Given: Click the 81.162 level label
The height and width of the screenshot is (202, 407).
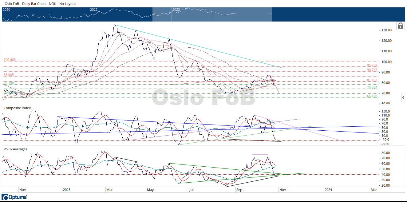Looking at the screenshot, I should (372, 80).
